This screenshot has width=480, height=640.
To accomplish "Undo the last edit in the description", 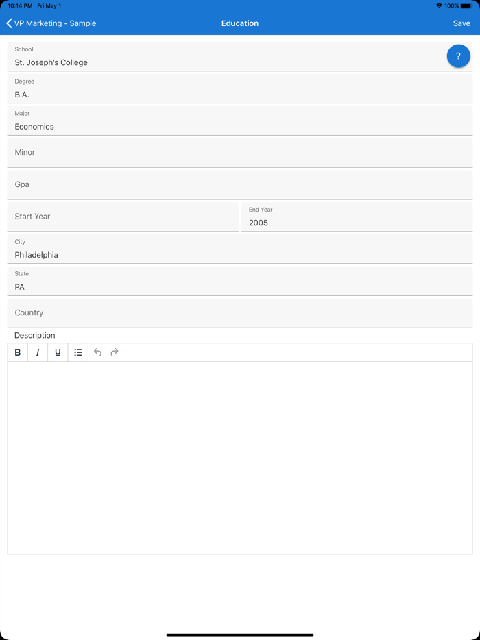I will coord(97,352).
